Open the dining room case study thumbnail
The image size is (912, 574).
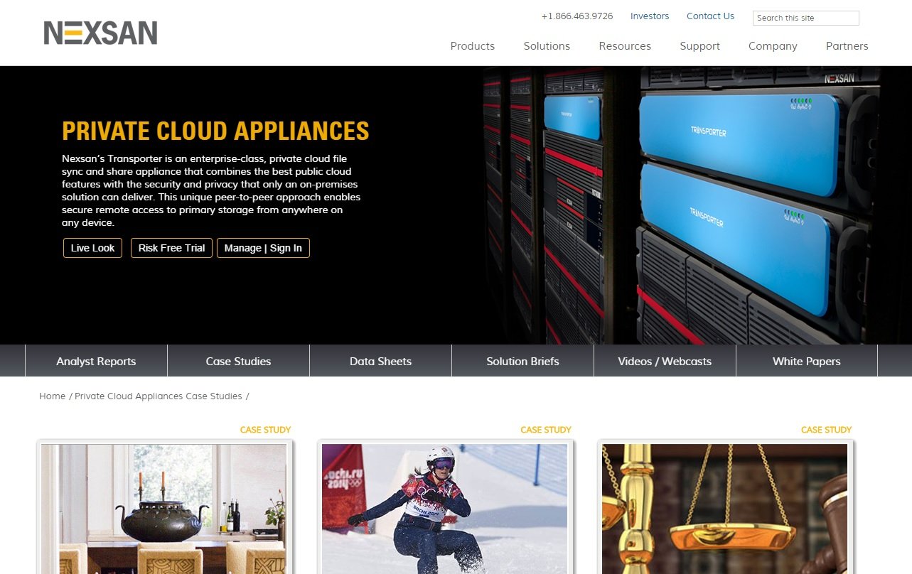pos(163,509)
